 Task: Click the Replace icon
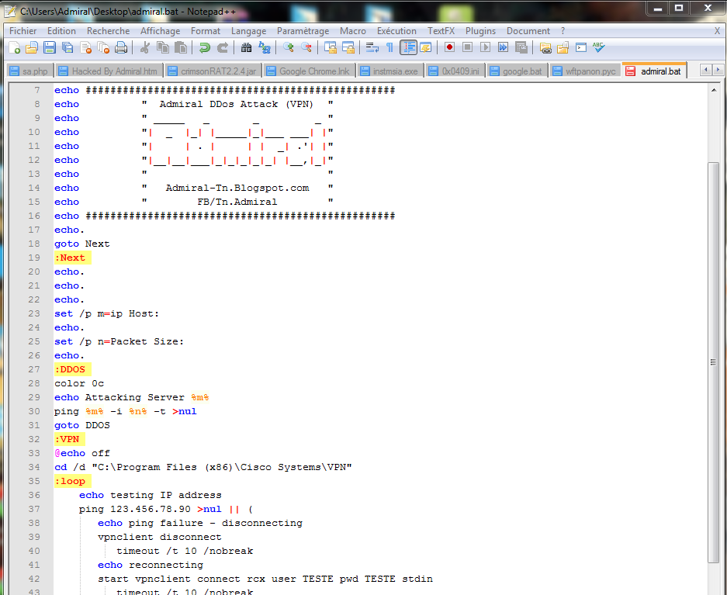click(265, 48)
